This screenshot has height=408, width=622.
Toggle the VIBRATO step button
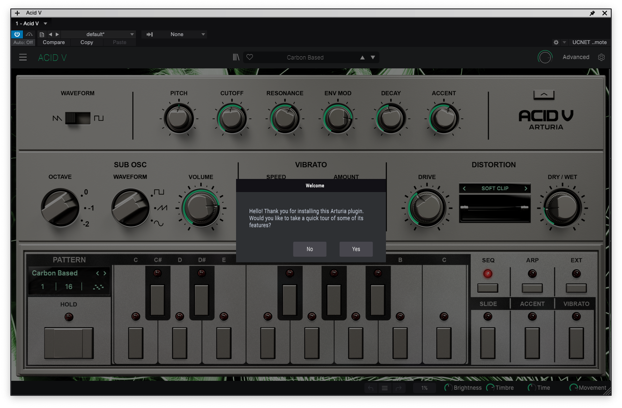tap(576, 343)
